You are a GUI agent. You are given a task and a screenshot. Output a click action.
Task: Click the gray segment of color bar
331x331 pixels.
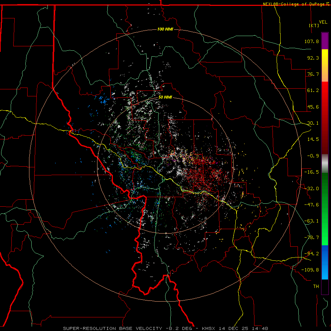tap(325, 164)
